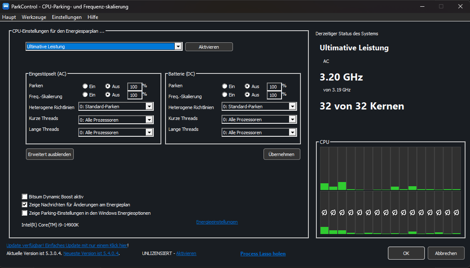Click the Intel(R) Core(TM) i9-14900K text

click(50, 225)
